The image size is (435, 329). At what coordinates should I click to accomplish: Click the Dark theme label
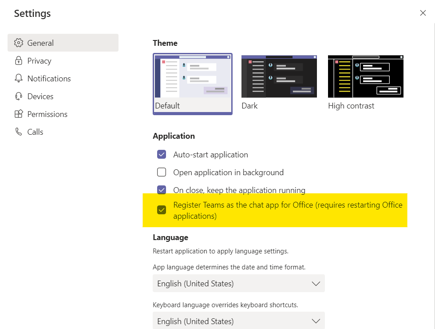[249, 106]
